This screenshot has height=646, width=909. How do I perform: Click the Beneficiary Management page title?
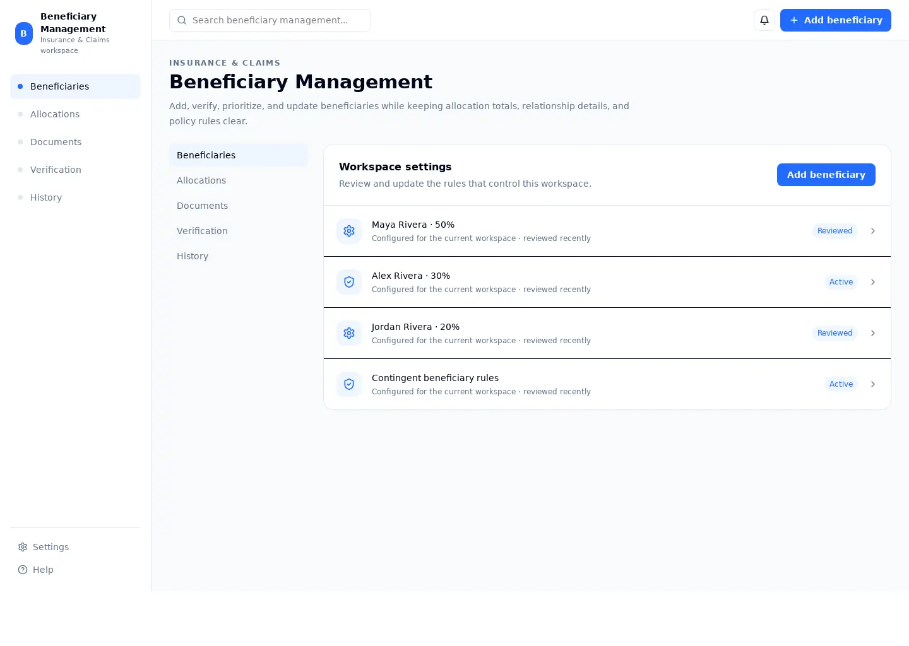tap(300, 82)
